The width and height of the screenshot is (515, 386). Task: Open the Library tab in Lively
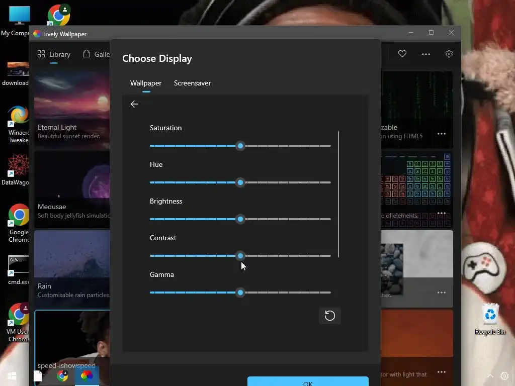tap(54, 54)
